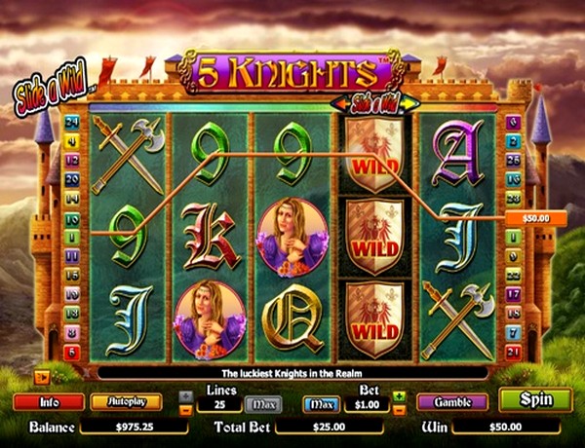585x448 pixels.
Task: Click the small orange play arrow icon
Action: (42, 378)
